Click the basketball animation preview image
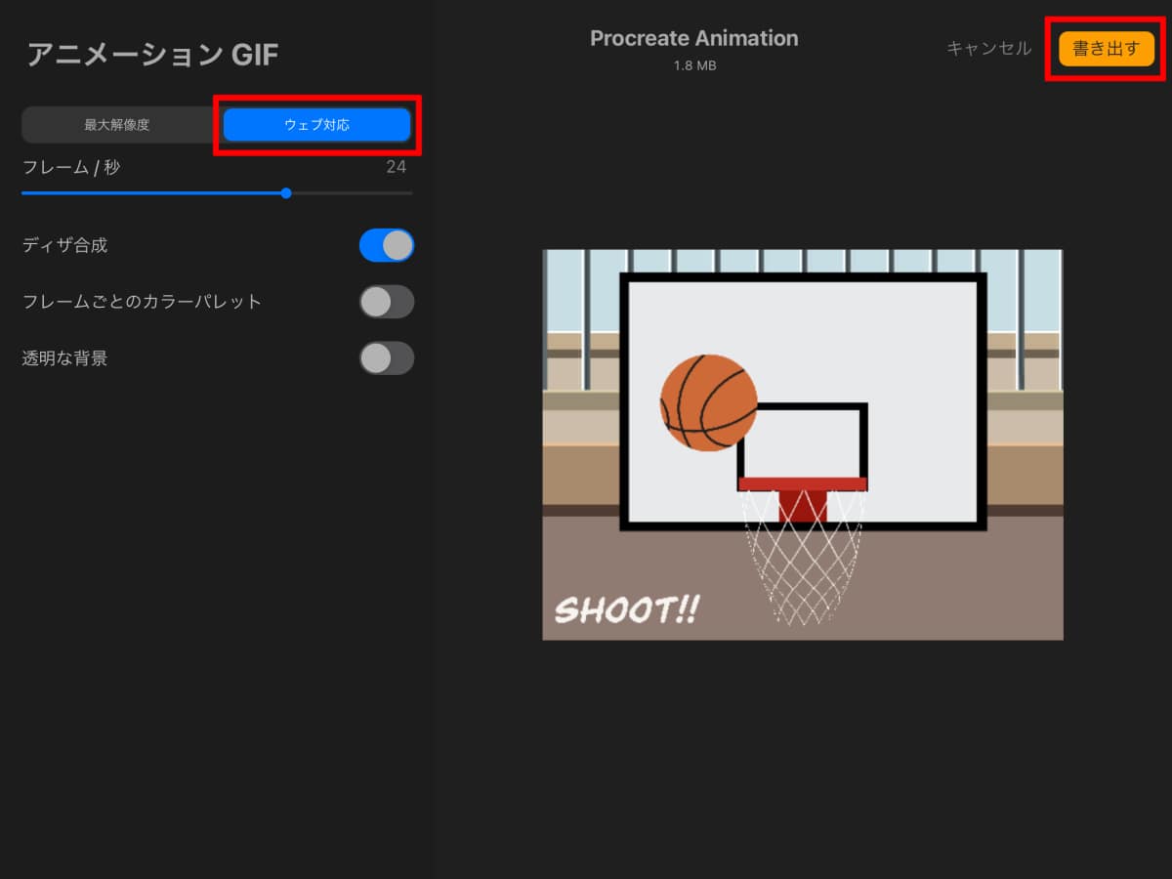Viewport: 1172px width, 879px height. point(803,444)
